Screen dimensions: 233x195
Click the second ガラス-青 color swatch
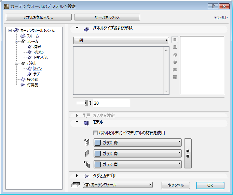pyautogui.click(x=98, y=153)
